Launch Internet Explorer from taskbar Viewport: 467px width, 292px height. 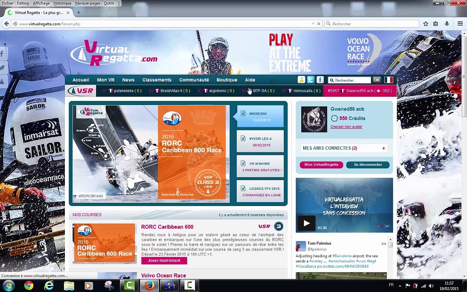(49, 286)
